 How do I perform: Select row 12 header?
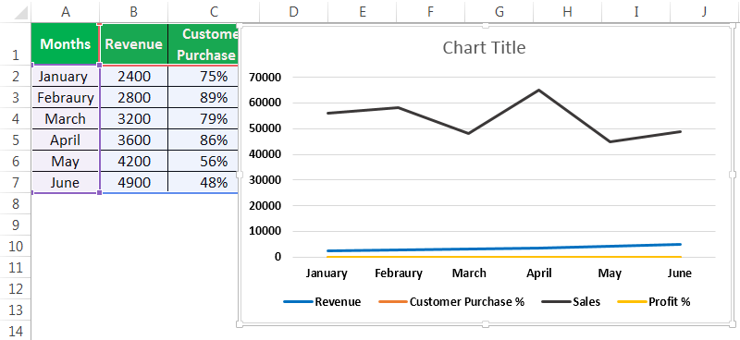[x=15, y=288]
